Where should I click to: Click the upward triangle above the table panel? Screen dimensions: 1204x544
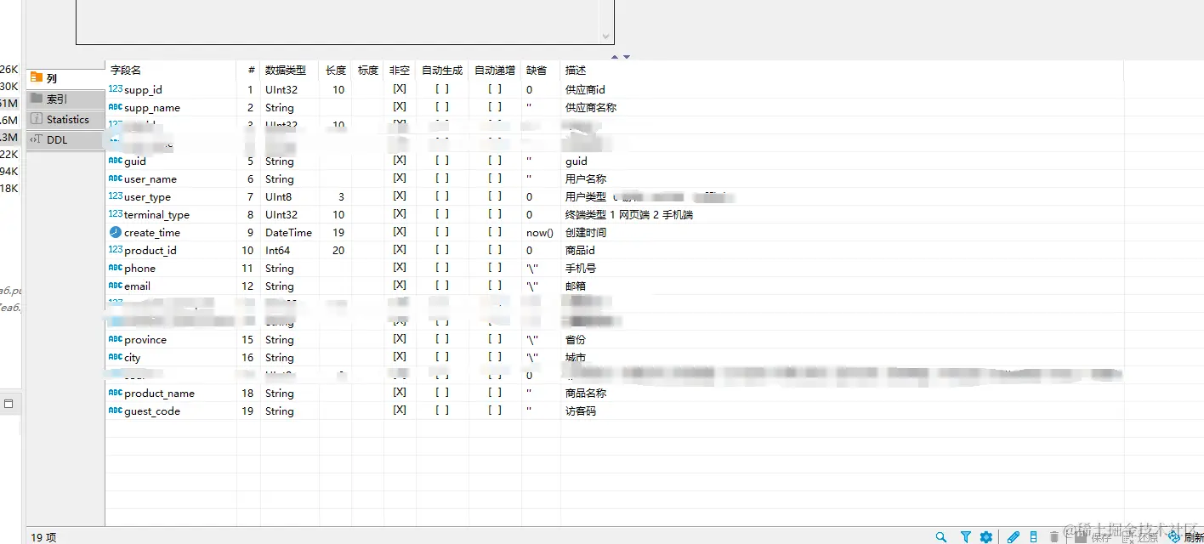[x=615, y=57]
